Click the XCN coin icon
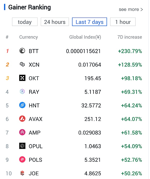 [x=22, y=65]
